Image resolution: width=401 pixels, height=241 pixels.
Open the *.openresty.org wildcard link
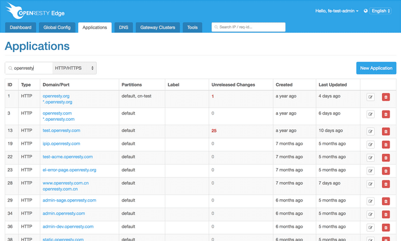57,102
